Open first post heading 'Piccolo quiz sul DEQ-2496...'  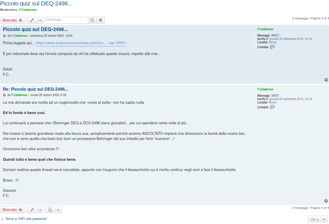[x=35, y=29]
